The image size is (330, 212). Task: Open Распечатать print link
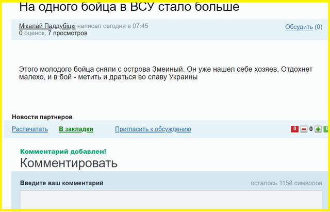point(30,129)
